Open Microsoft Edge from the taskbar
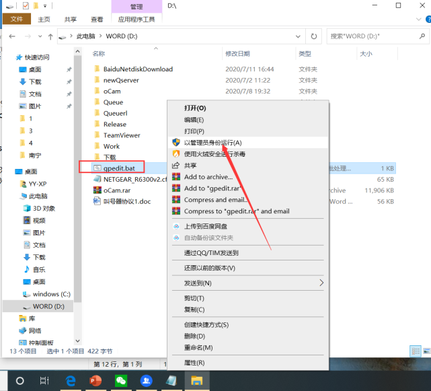Screen dimensions: 431x391 (x=71, y=381)
